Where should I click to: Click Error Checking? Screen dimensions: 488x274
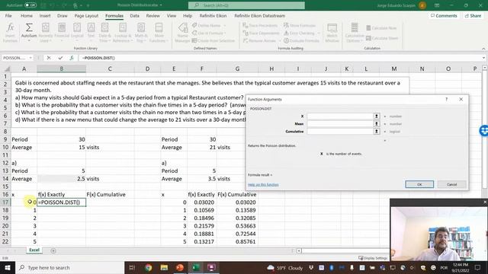tap(302, 33)
